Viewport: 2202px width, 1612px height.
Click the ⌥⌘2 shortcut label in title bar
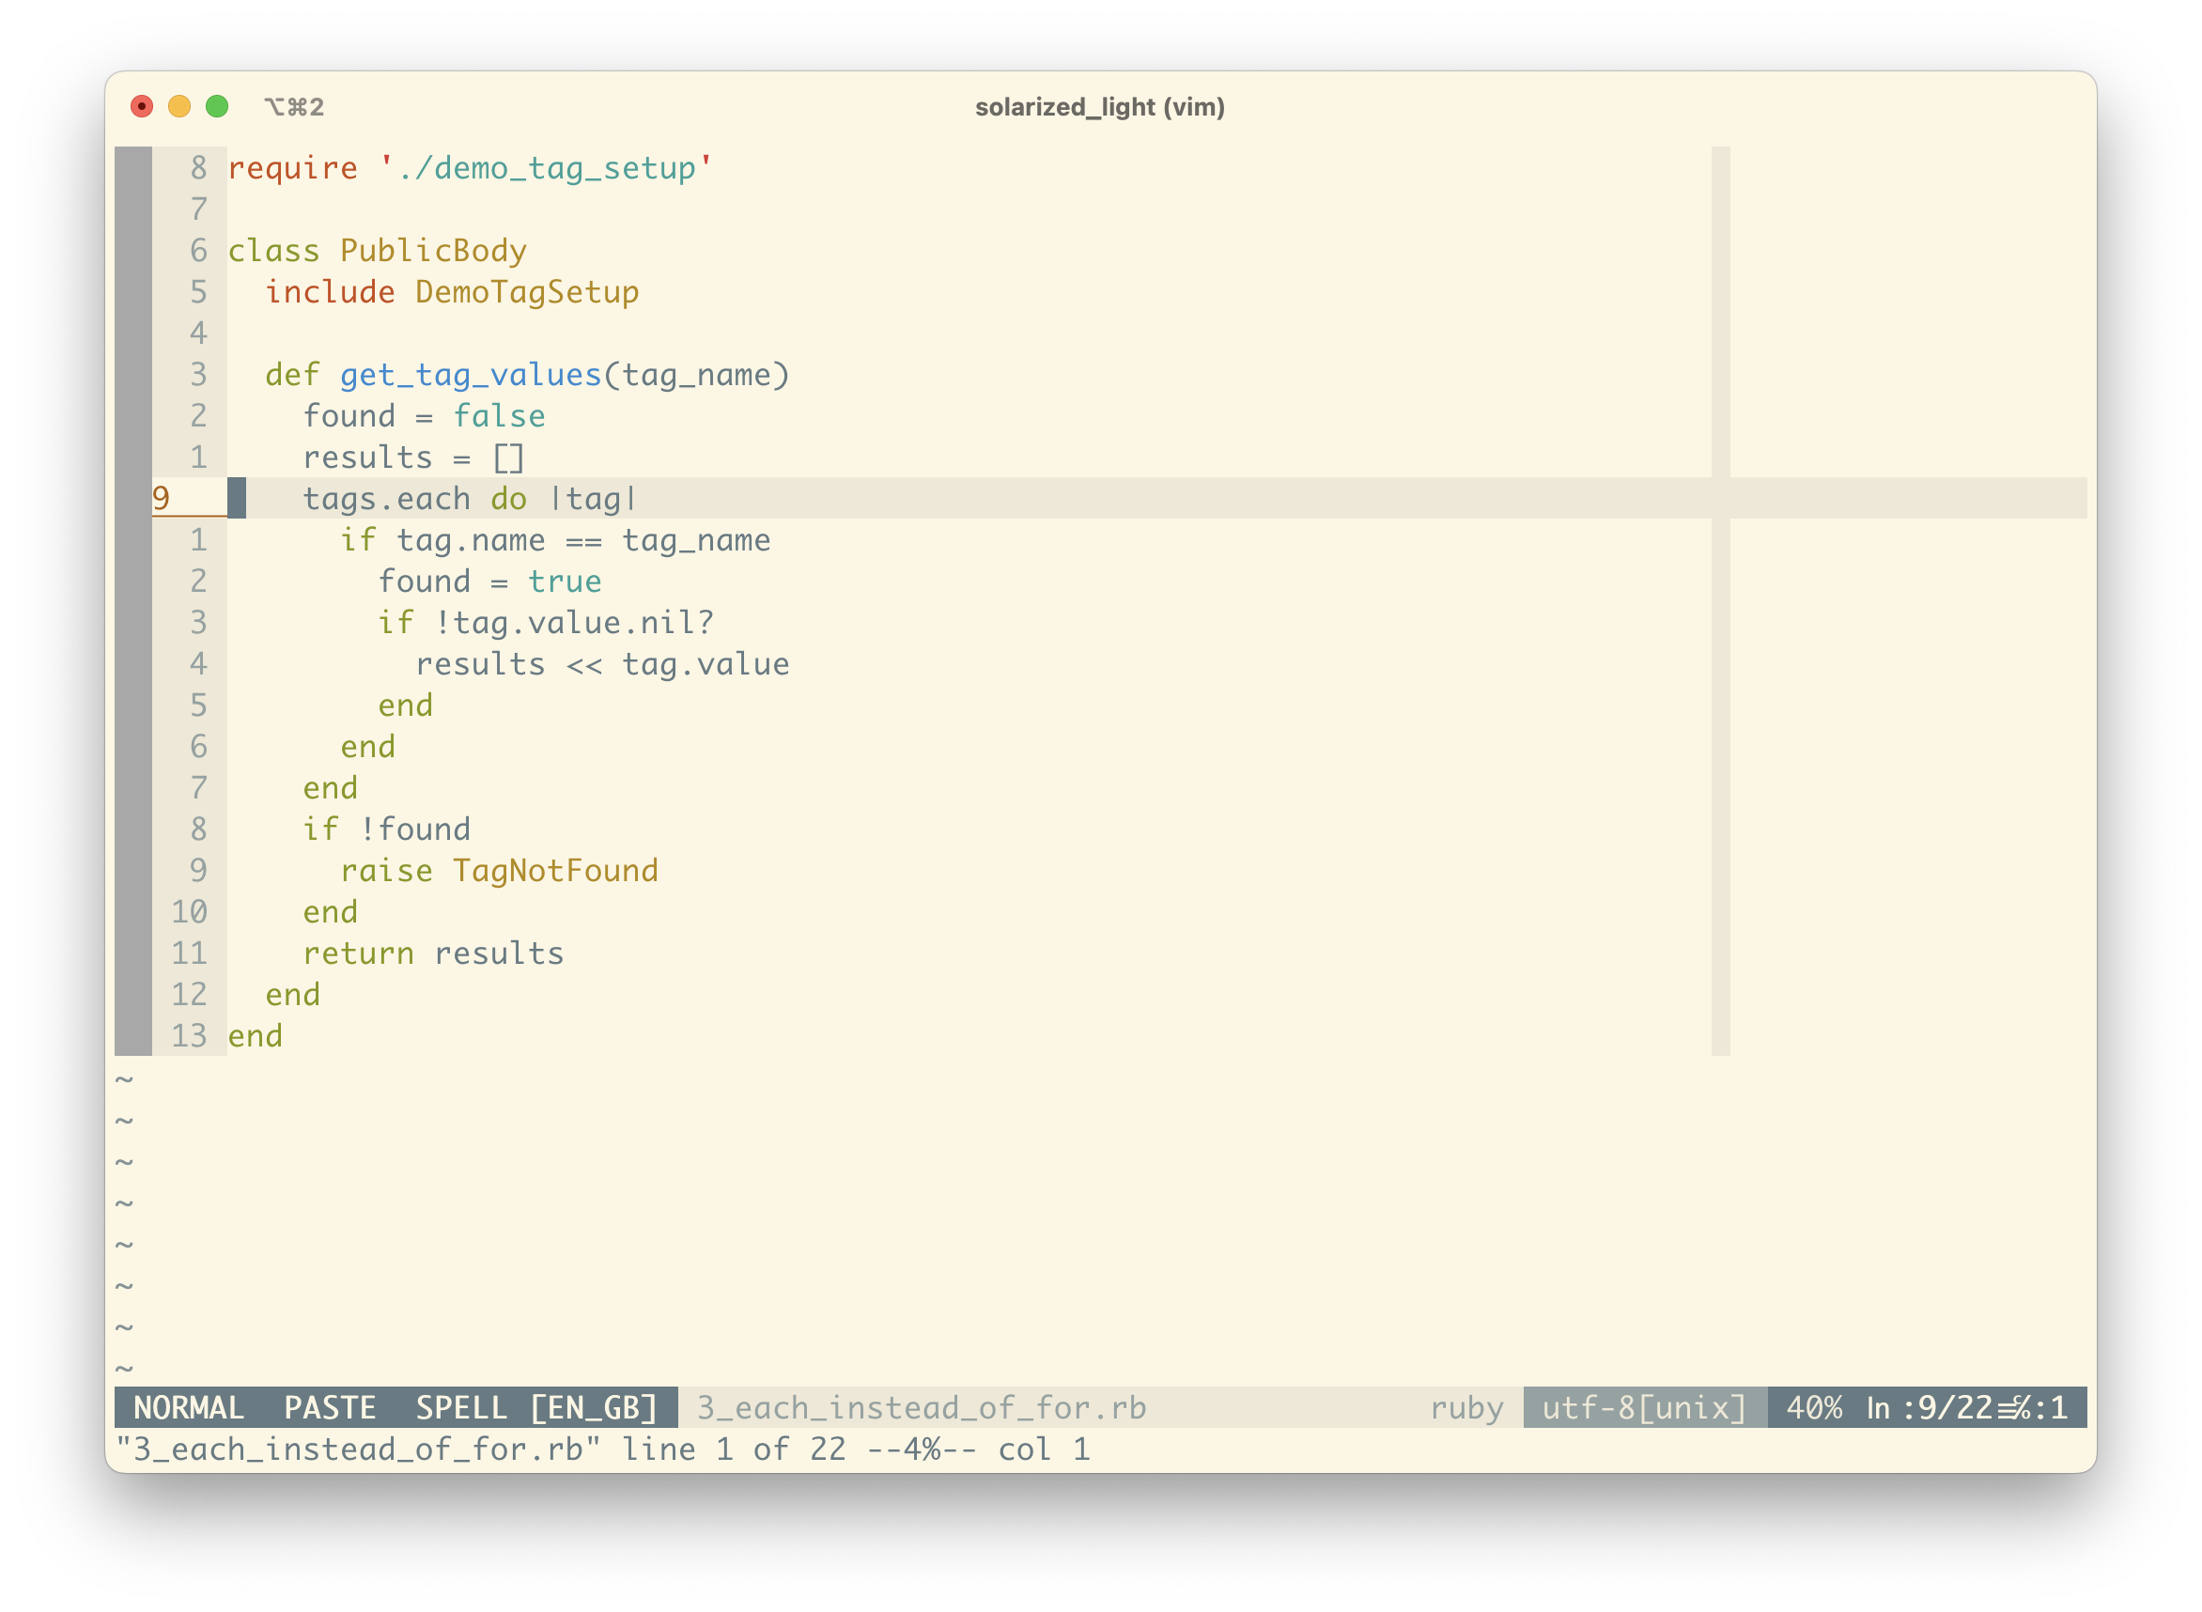pos(294,106)
